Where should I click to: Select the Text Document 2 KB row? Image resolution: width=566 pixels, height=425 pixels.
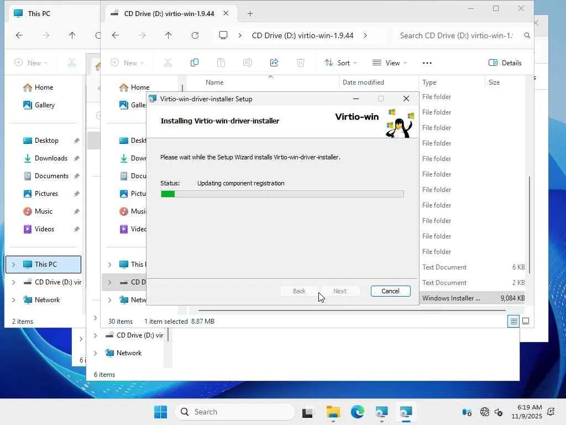[x=473, y=283]
